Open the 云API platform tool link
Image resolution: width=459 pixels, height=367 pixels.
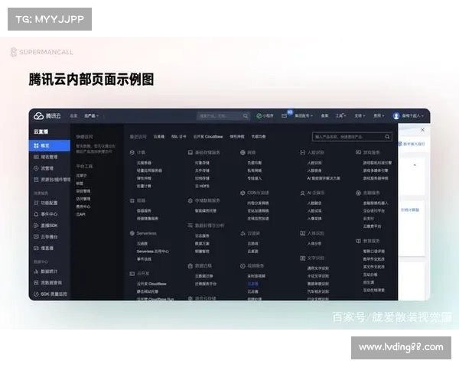[81, 214]
